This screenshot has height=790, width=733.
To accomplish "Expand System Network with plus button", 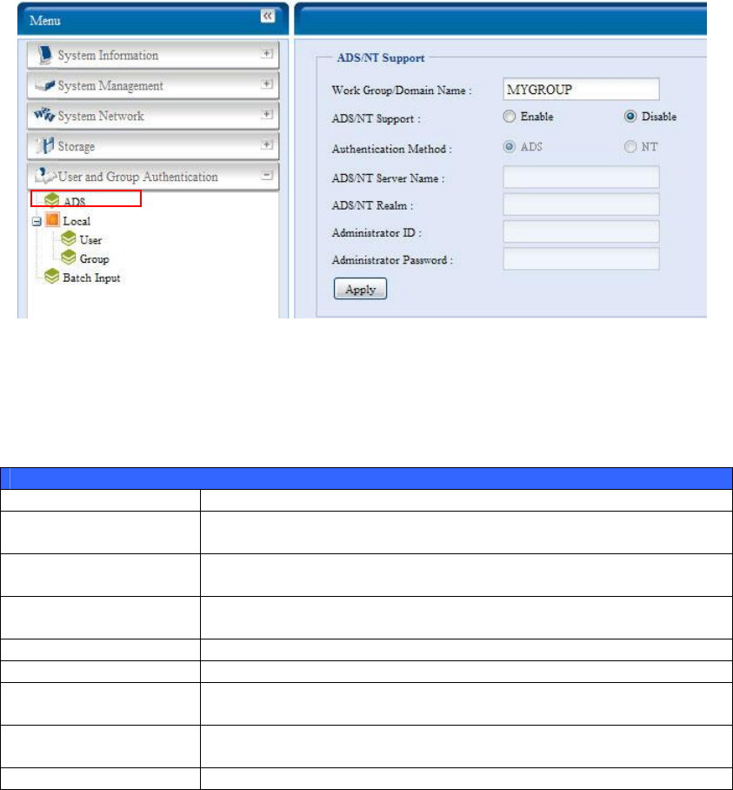I will [x=267, y=114].
